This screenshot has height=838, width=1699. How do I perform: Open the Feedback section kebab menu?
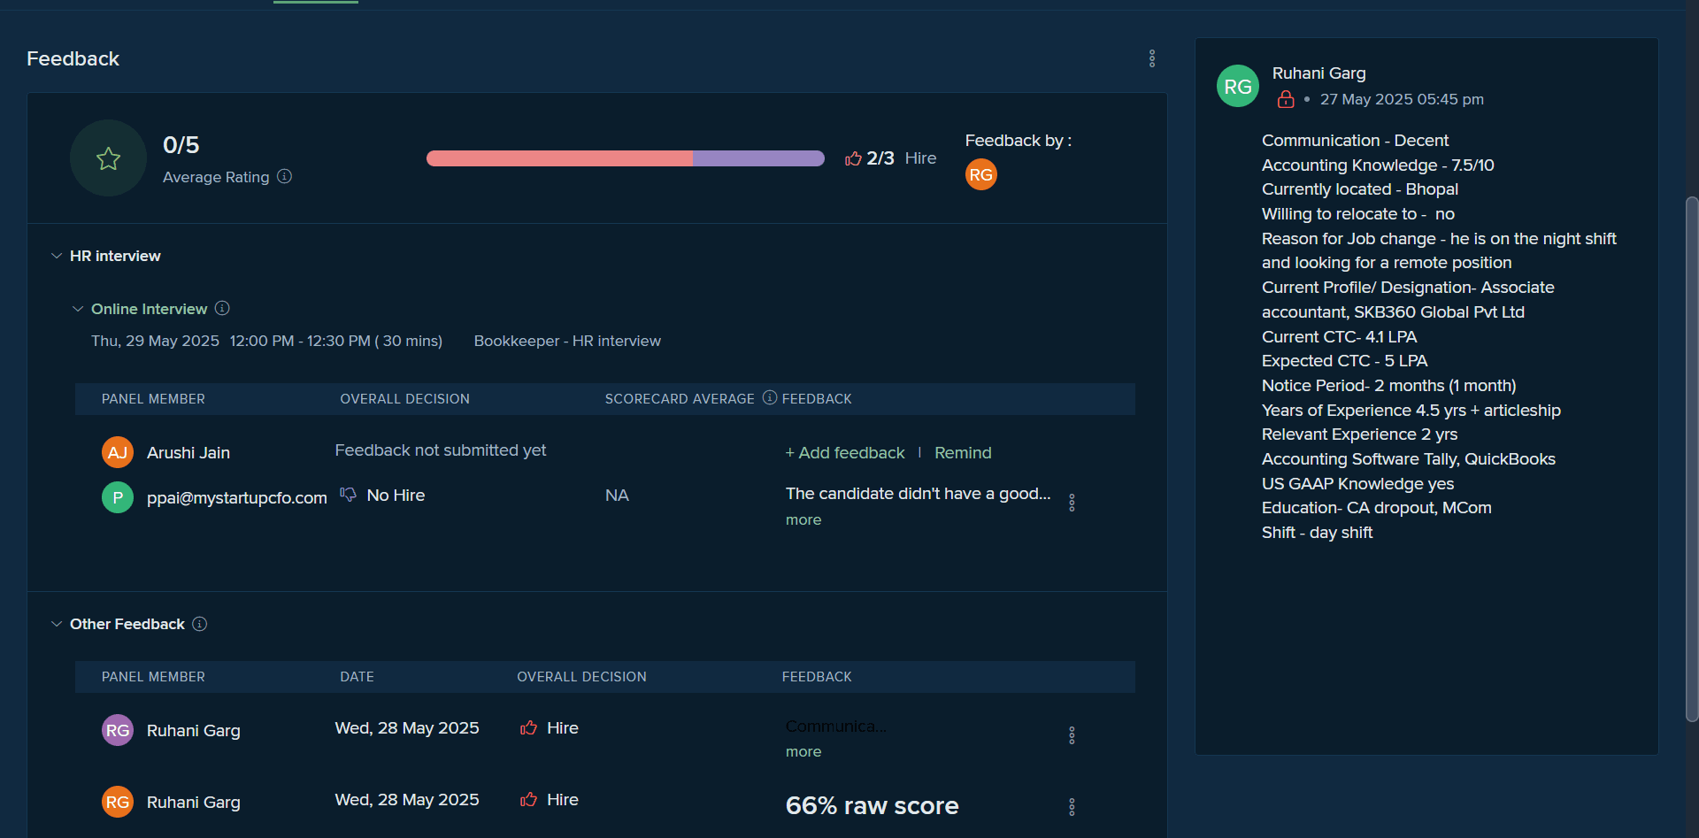1151,58
